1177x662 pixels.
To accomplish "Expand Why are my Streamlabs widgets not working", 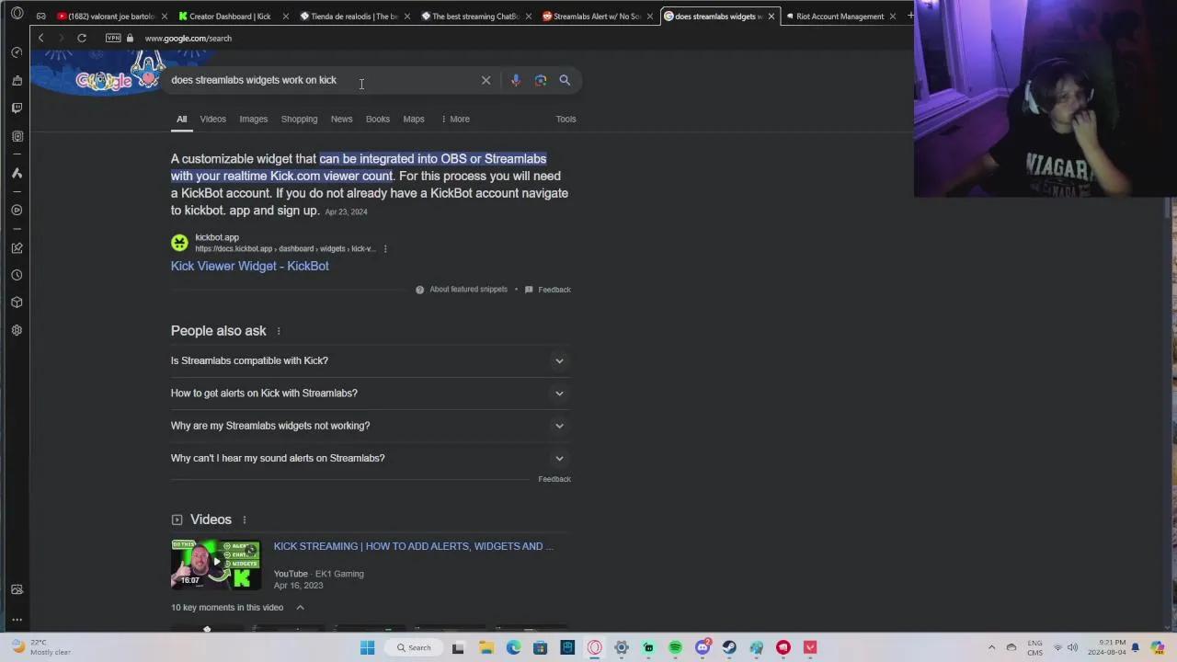I will click(370, 426).
